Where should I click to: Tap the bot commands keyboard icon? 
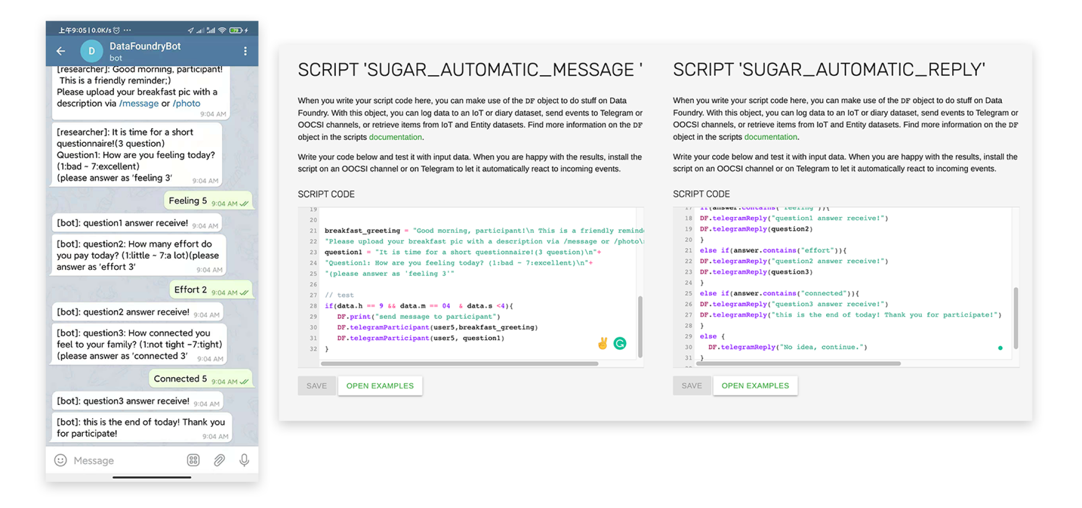point(193,461)
